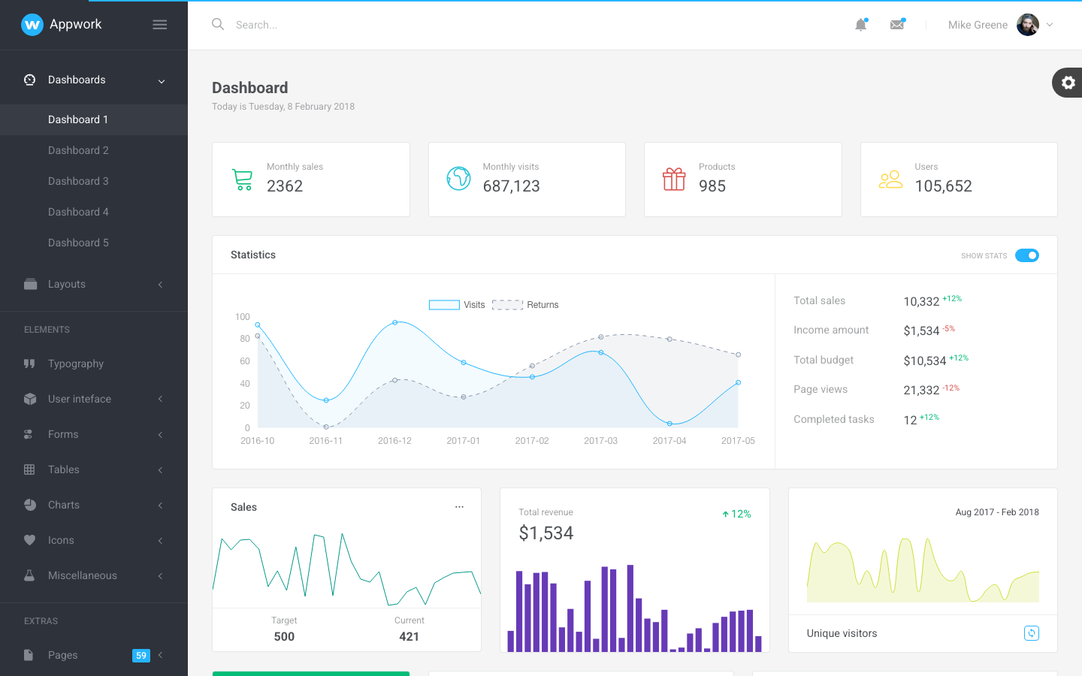Screen dimensions: 1082x676
Task: Click the Users people icon
Action: click(x=890, y=180)
